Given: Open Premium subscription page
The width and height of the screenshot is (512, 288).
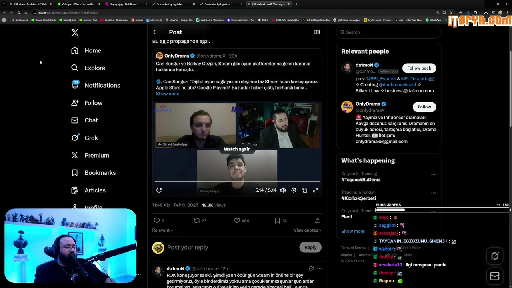Looking at the screenshot, I should tap(90, 155).
